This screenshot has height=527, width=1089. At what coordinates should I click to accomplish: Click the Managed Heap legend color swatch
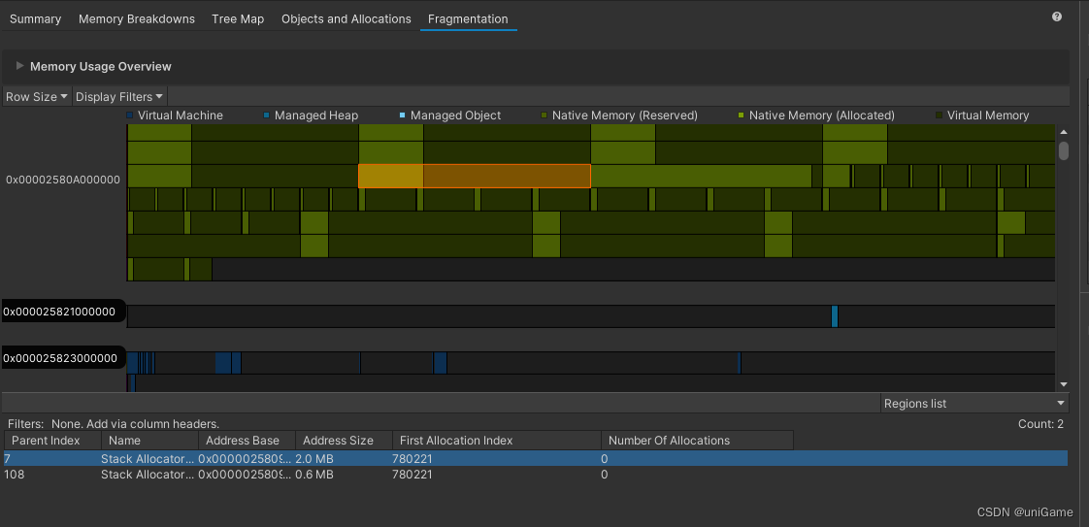pyautogui.click(x=266, y=115)
